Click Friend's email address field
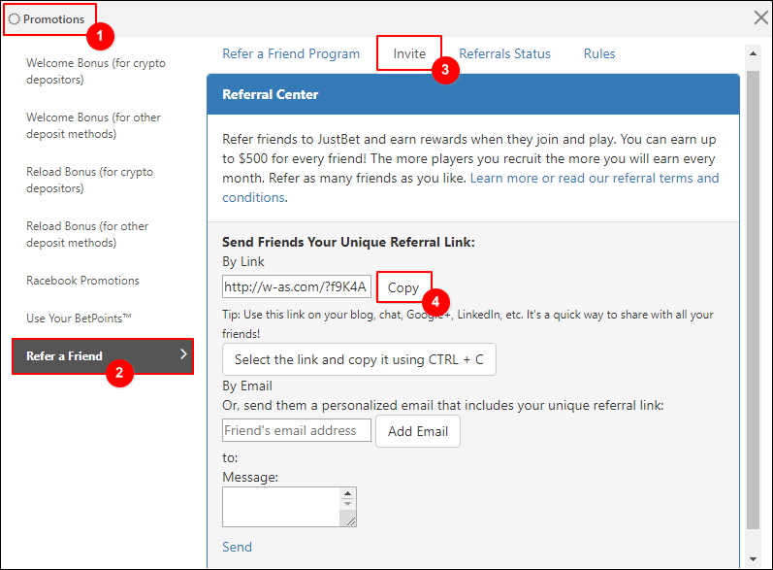 (x=296, y=430)
